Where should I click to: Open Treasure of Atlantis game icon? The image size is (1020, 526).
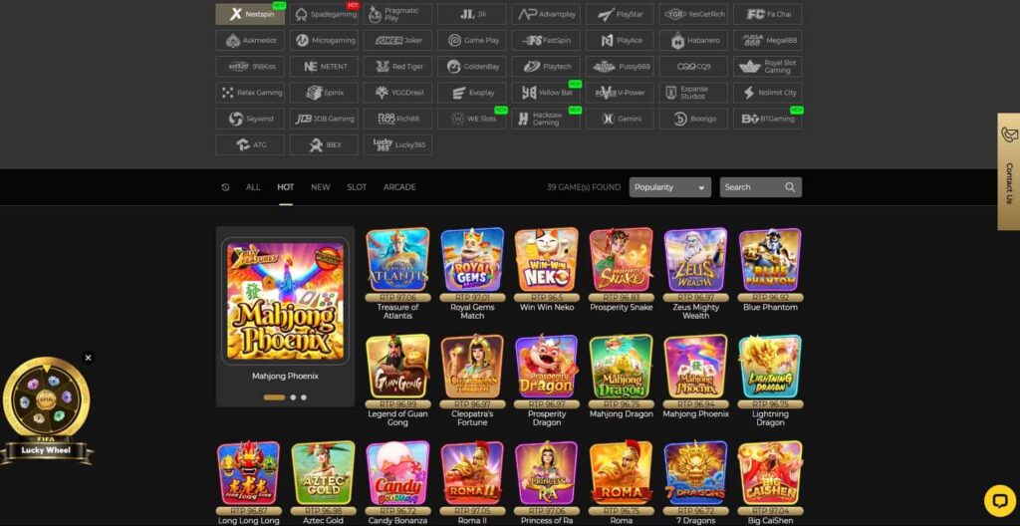coord(397,259)
